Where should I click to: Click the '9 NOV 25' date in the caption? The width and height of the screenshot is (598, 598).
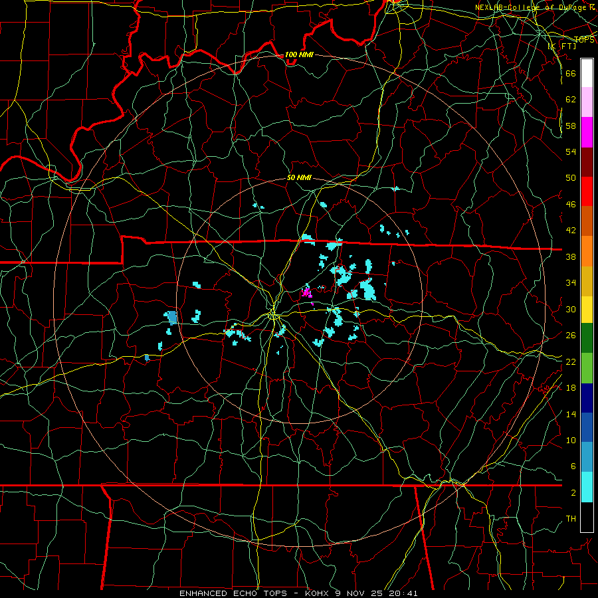(359, 593)
